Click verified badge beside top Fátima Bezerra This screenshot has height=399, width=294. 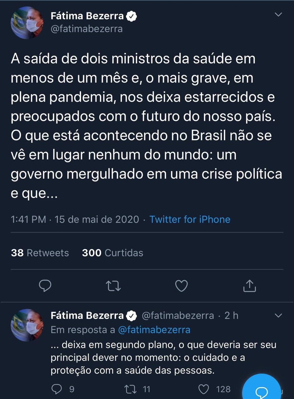point(132,16)
